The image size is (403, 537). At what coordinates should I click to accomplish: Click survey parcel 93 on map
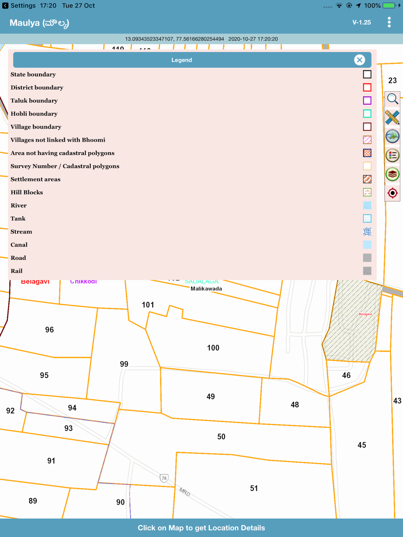pos(69,428)
